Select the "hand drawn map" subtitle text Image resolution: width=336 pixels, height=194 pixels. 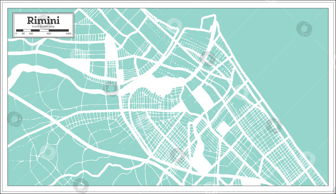tap(43, 26)
